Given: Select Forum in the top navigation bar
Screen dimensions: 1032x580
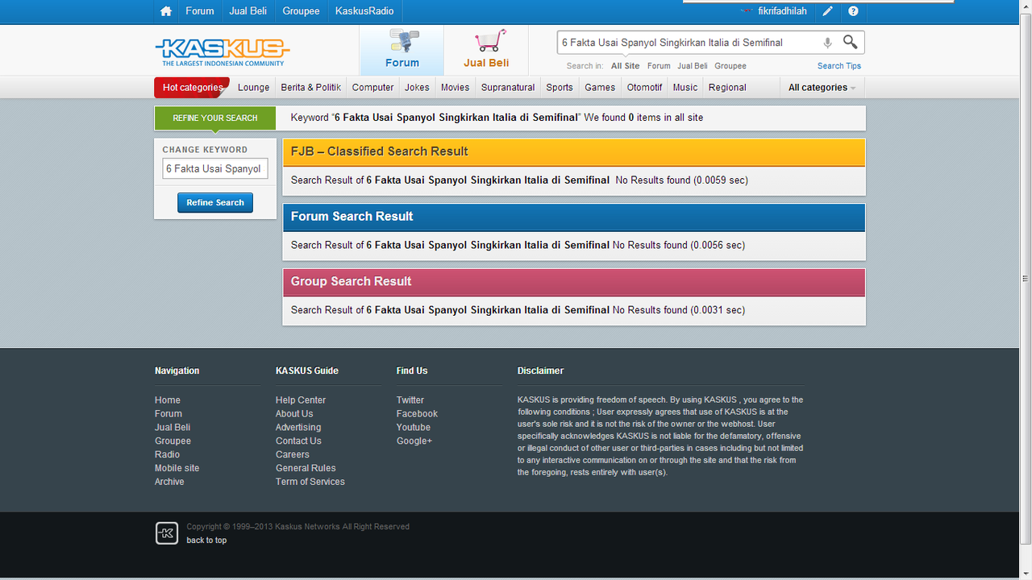Looking at the screenshot, I should pyautogui.click(x=200, y=11).
